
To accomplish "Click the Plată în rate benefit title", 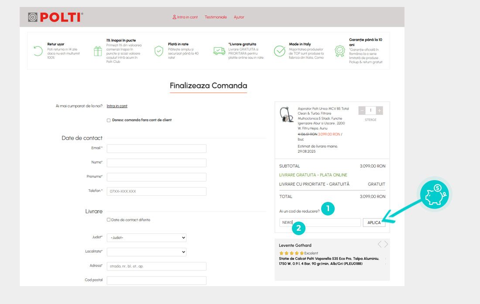I will [x=178, y=44].
